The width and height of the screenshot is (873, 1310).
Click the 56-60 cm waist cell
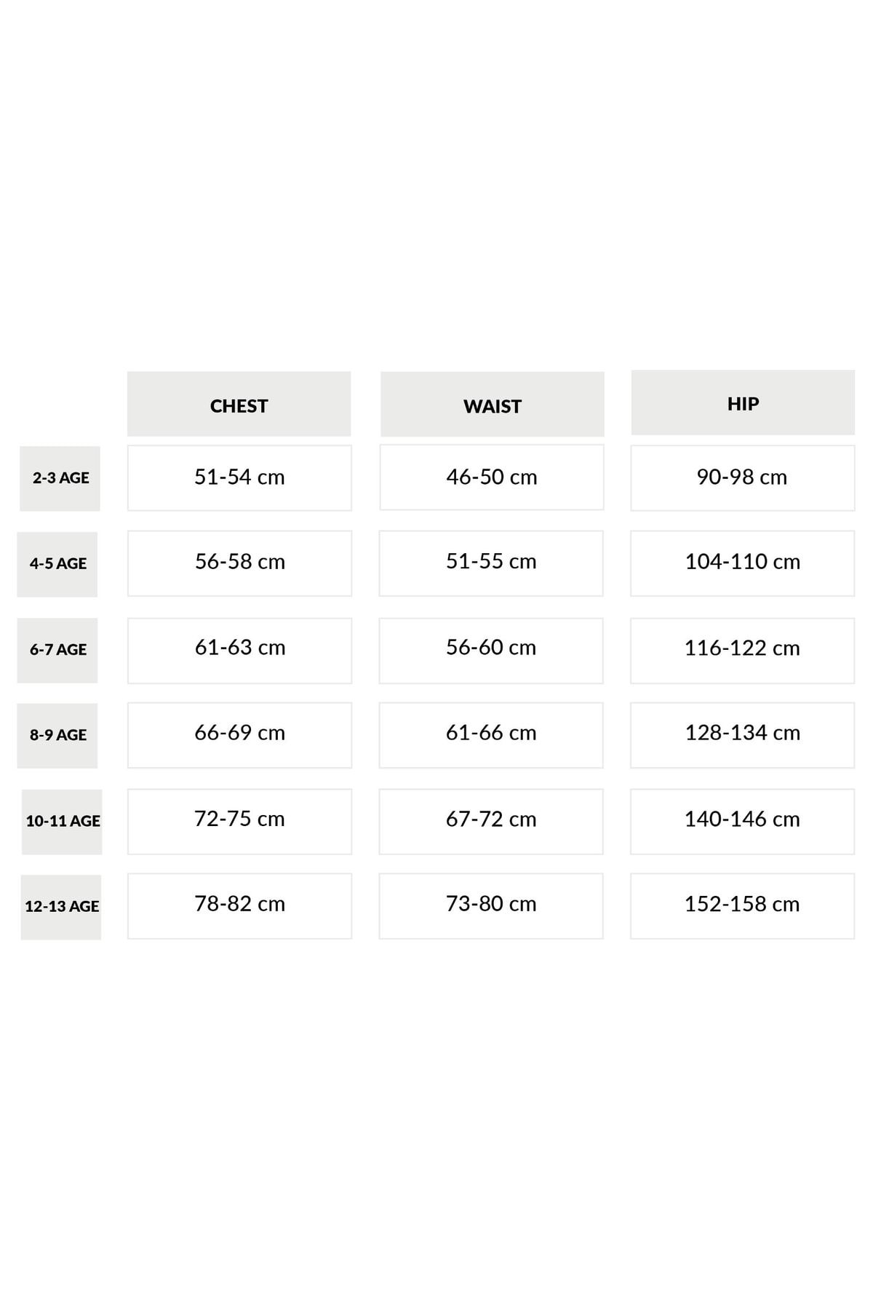491,651
